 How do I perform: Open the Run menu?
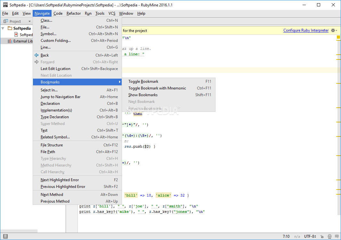click(x=88, y=13)
